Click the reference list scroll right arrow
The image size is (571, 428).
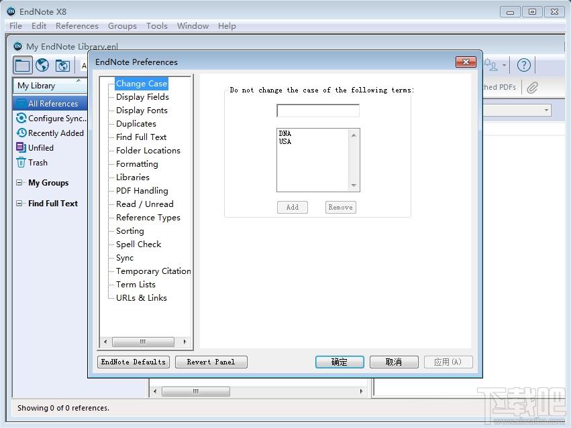361,391
